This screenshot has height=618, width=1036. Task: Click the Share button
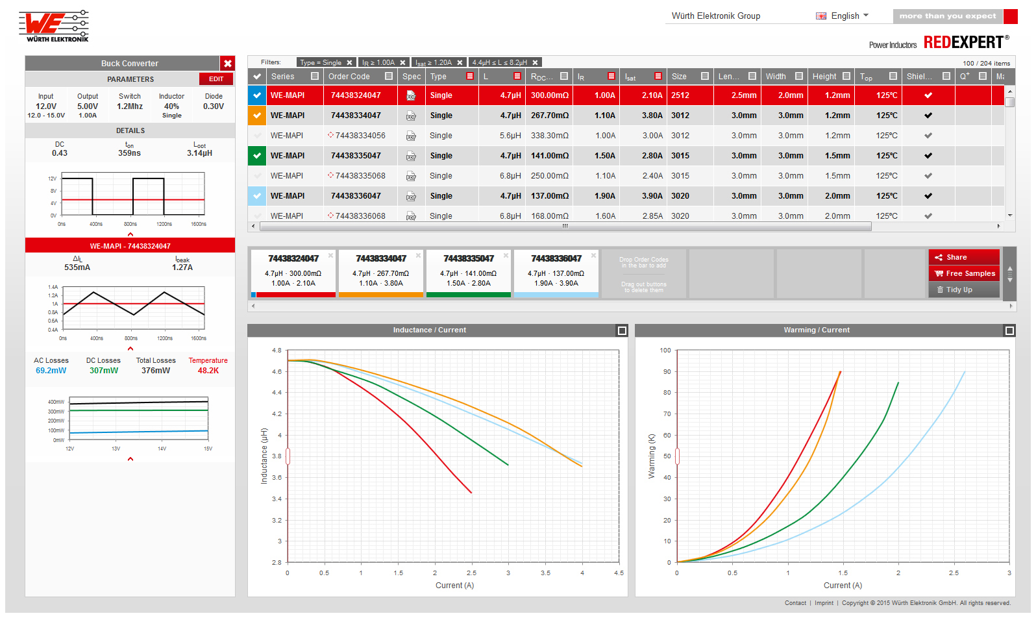pyautogui.click(x=964, y=257)
